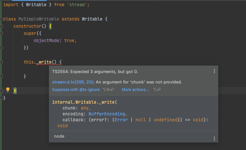The height and width of the screenshot is (150, 246).
Task: Click the MySimpleWritable class name
Action: click(39, 19)
